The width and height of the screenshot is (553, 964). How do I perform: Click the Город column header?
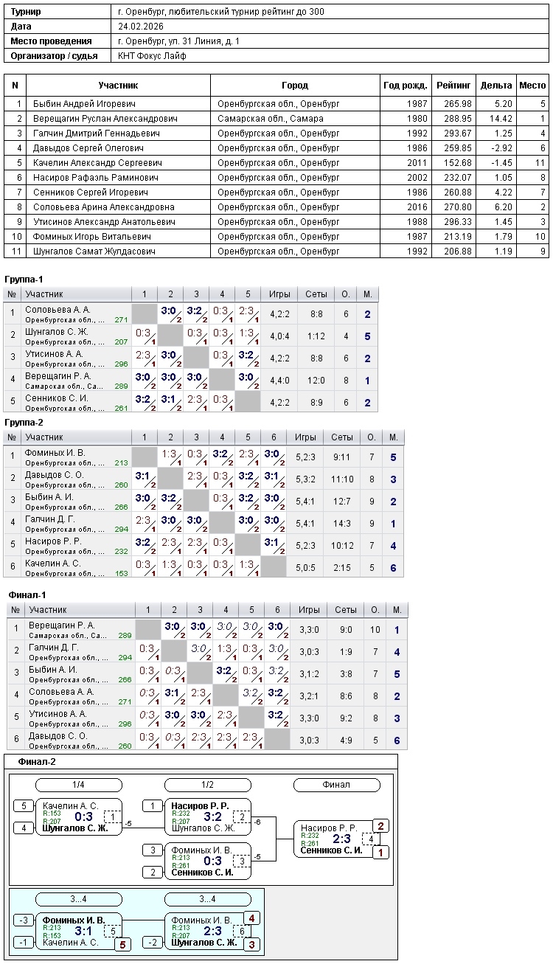tap(295, 86)
